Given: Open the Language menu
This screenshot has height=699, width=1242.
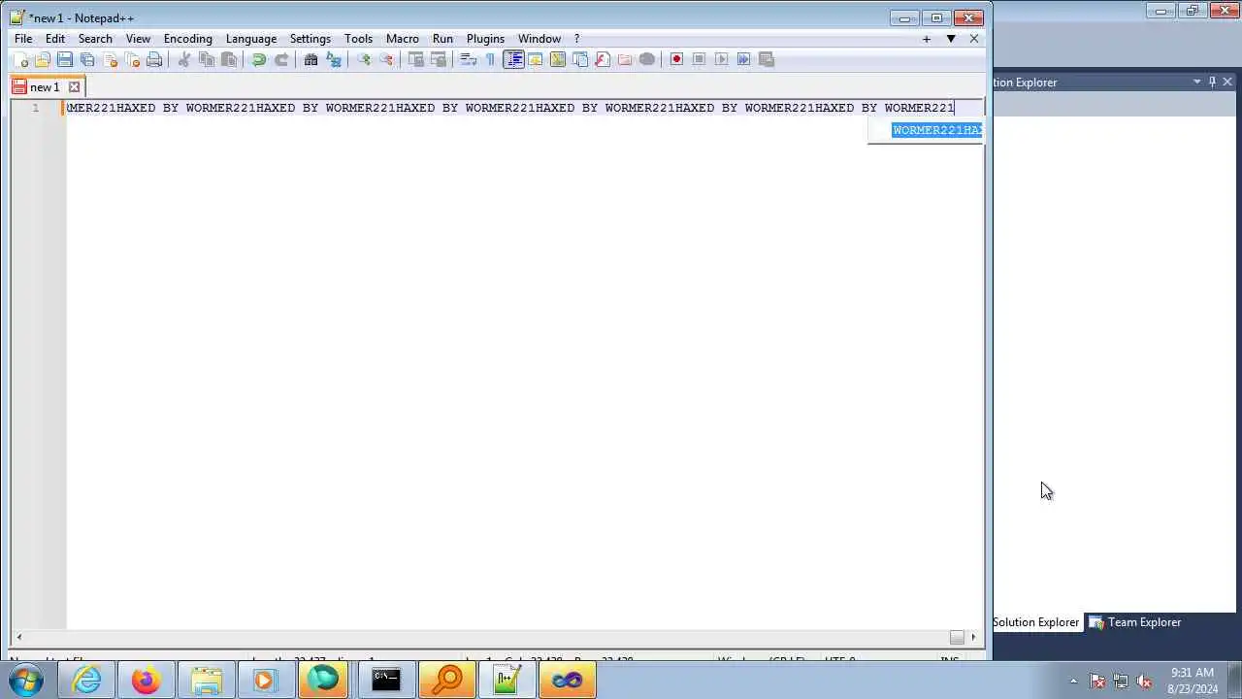Looking at the screenshot, I should (251, 39).
